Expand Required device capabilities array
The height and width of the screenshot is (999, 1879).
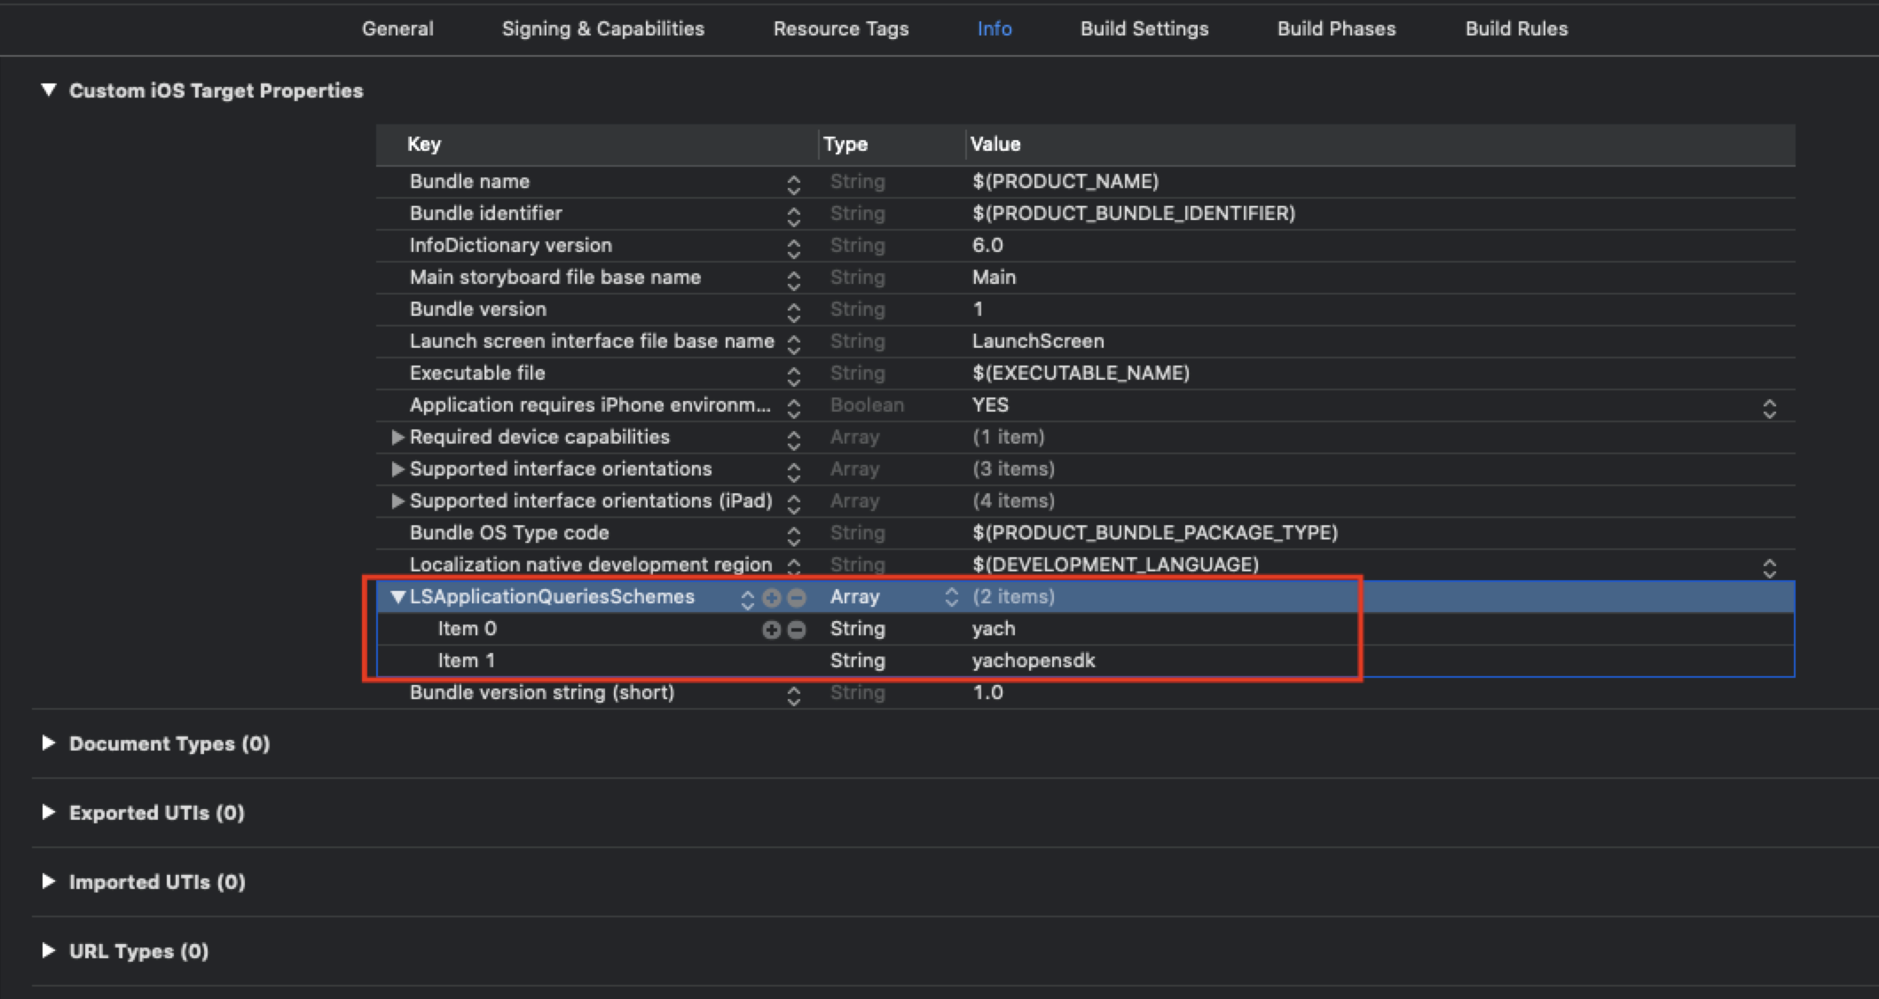(397, 437)
